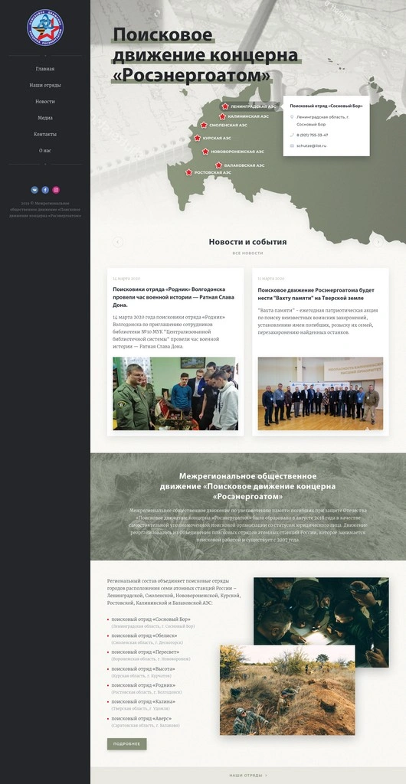Select the Ленинградская АЭС star marker

tap(225, 106)
